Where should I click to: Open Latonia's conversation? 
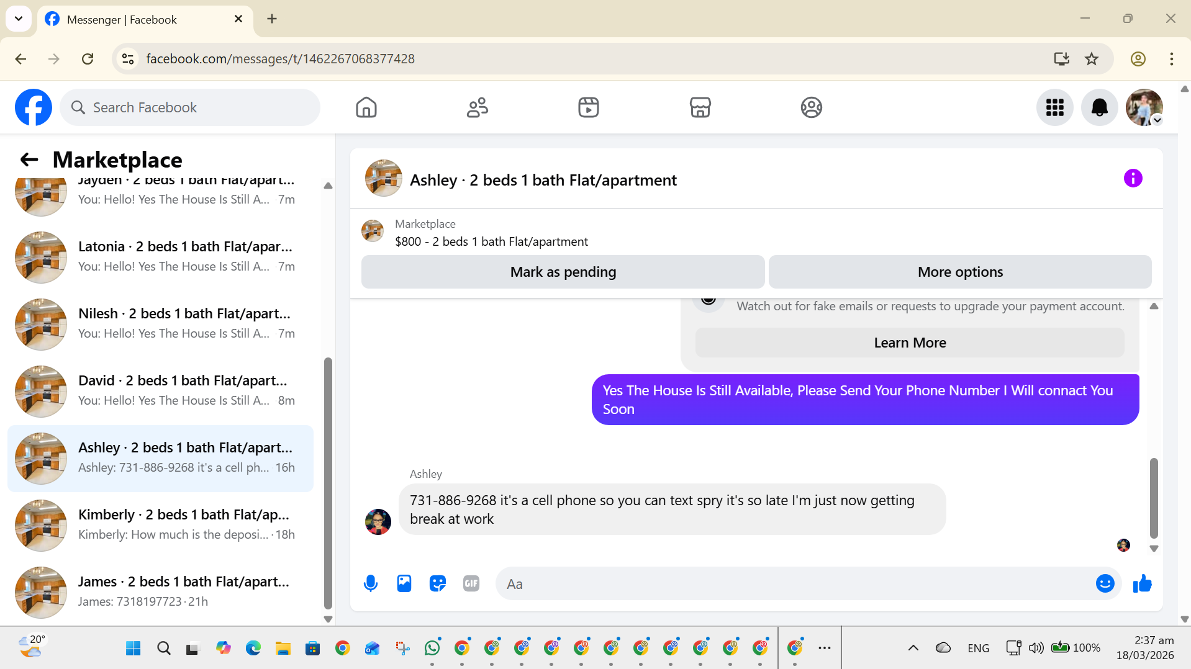(160, 257)
